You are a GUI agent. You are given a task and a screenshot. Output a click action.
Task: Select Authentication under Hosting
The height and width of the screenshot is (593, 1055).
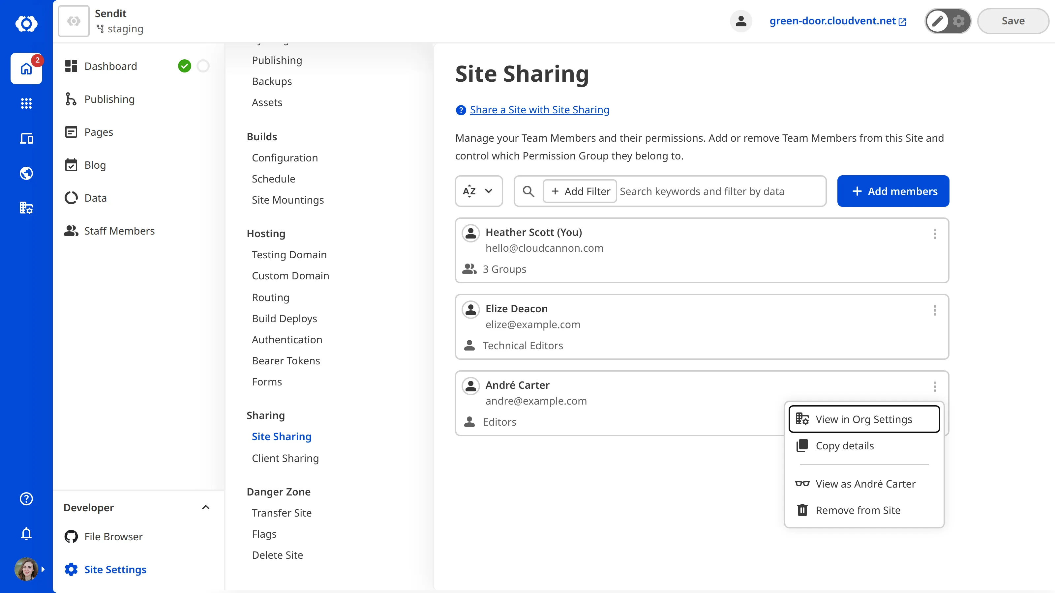point(287,339)
